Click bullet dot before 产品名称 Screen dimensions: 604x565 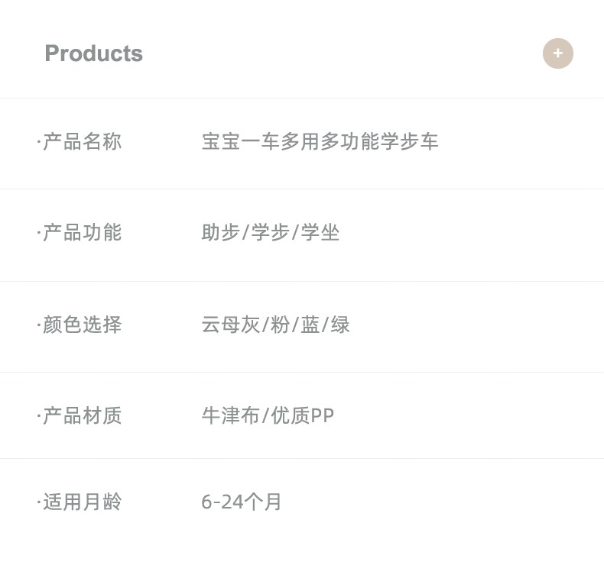click(39, 142)
